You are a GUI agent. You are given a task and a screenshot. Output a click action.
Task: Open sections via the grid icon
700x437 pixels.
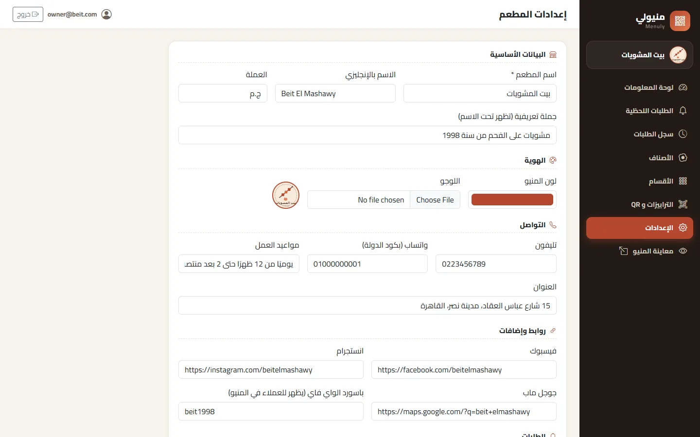pos(683,181)
